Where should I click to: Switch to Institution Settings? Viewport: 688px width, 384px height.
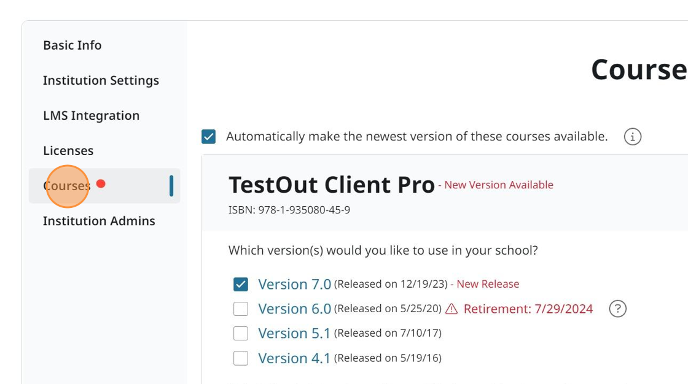pyautogui.click(x=101, y=80)
